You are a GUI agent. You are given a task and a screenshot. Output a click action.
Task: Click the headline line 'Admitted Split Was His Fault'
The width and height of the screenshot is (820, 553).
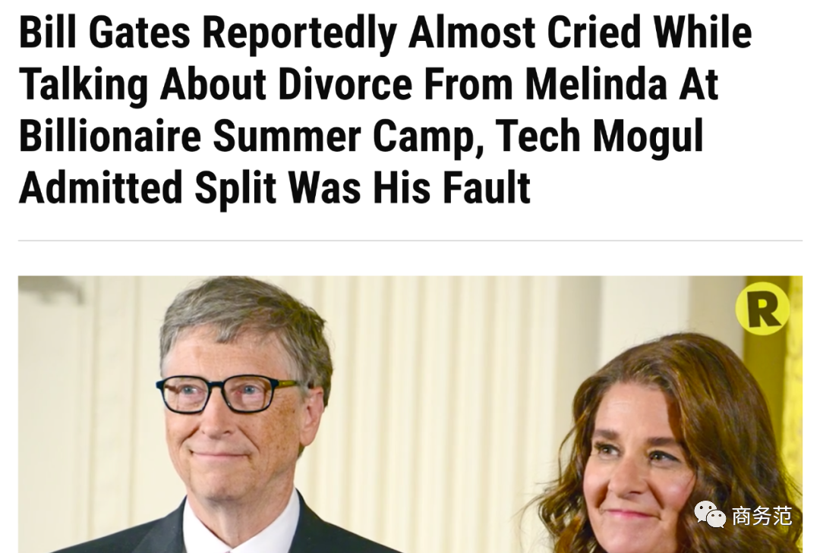coord(275,187)
